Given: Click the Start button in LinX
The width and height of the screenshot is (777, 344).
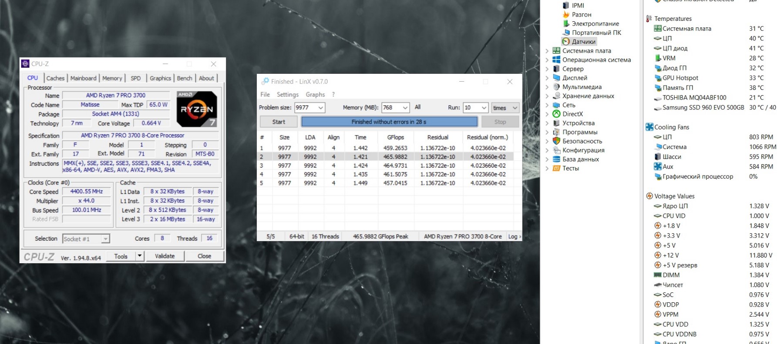Looking at the screenshot, I should [x=279, y=122].
